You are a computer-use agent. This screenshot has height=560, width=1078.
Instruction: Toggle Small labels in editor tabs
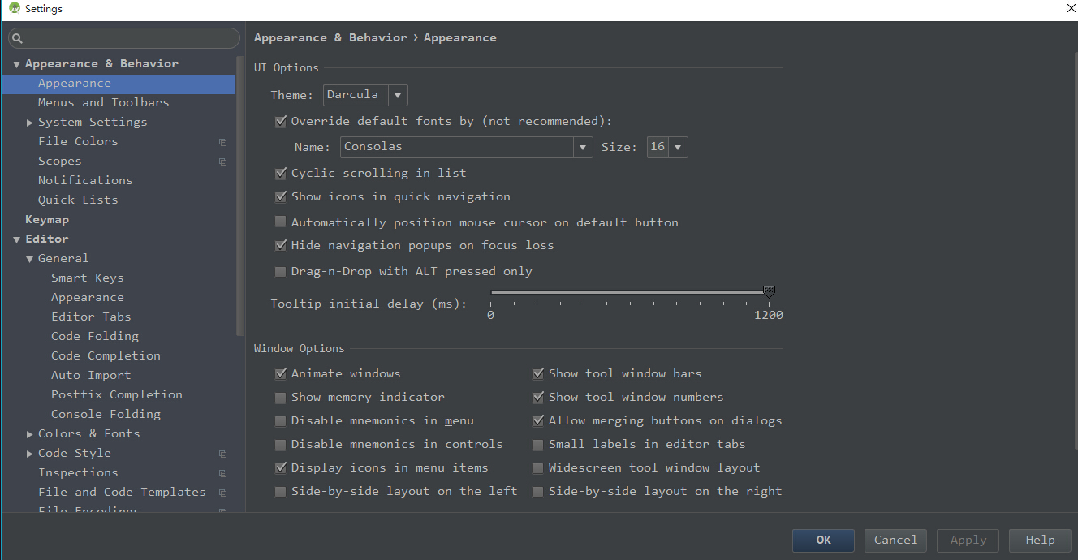point(537,445)
